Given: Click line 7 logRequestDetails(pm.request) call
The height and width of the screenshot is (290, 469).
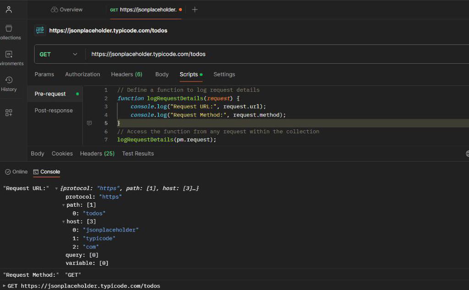Looking at the screenshot, I should tap(167, 140).
